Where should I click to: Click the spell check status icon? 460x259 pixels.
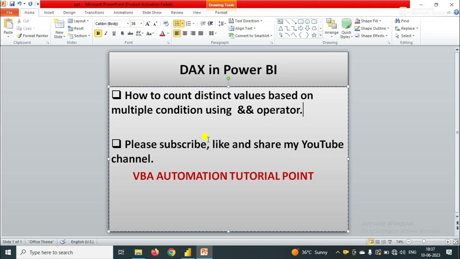(x=63, y=242)
